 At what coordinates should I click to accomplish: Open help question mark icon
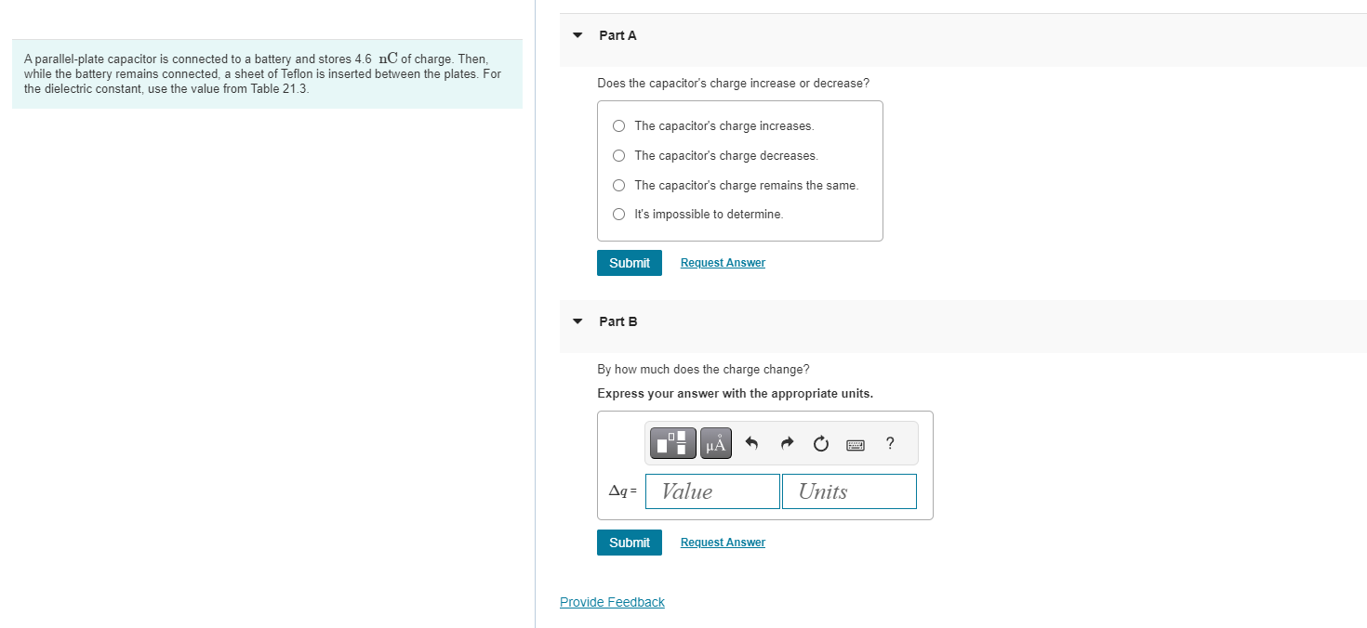890,443
